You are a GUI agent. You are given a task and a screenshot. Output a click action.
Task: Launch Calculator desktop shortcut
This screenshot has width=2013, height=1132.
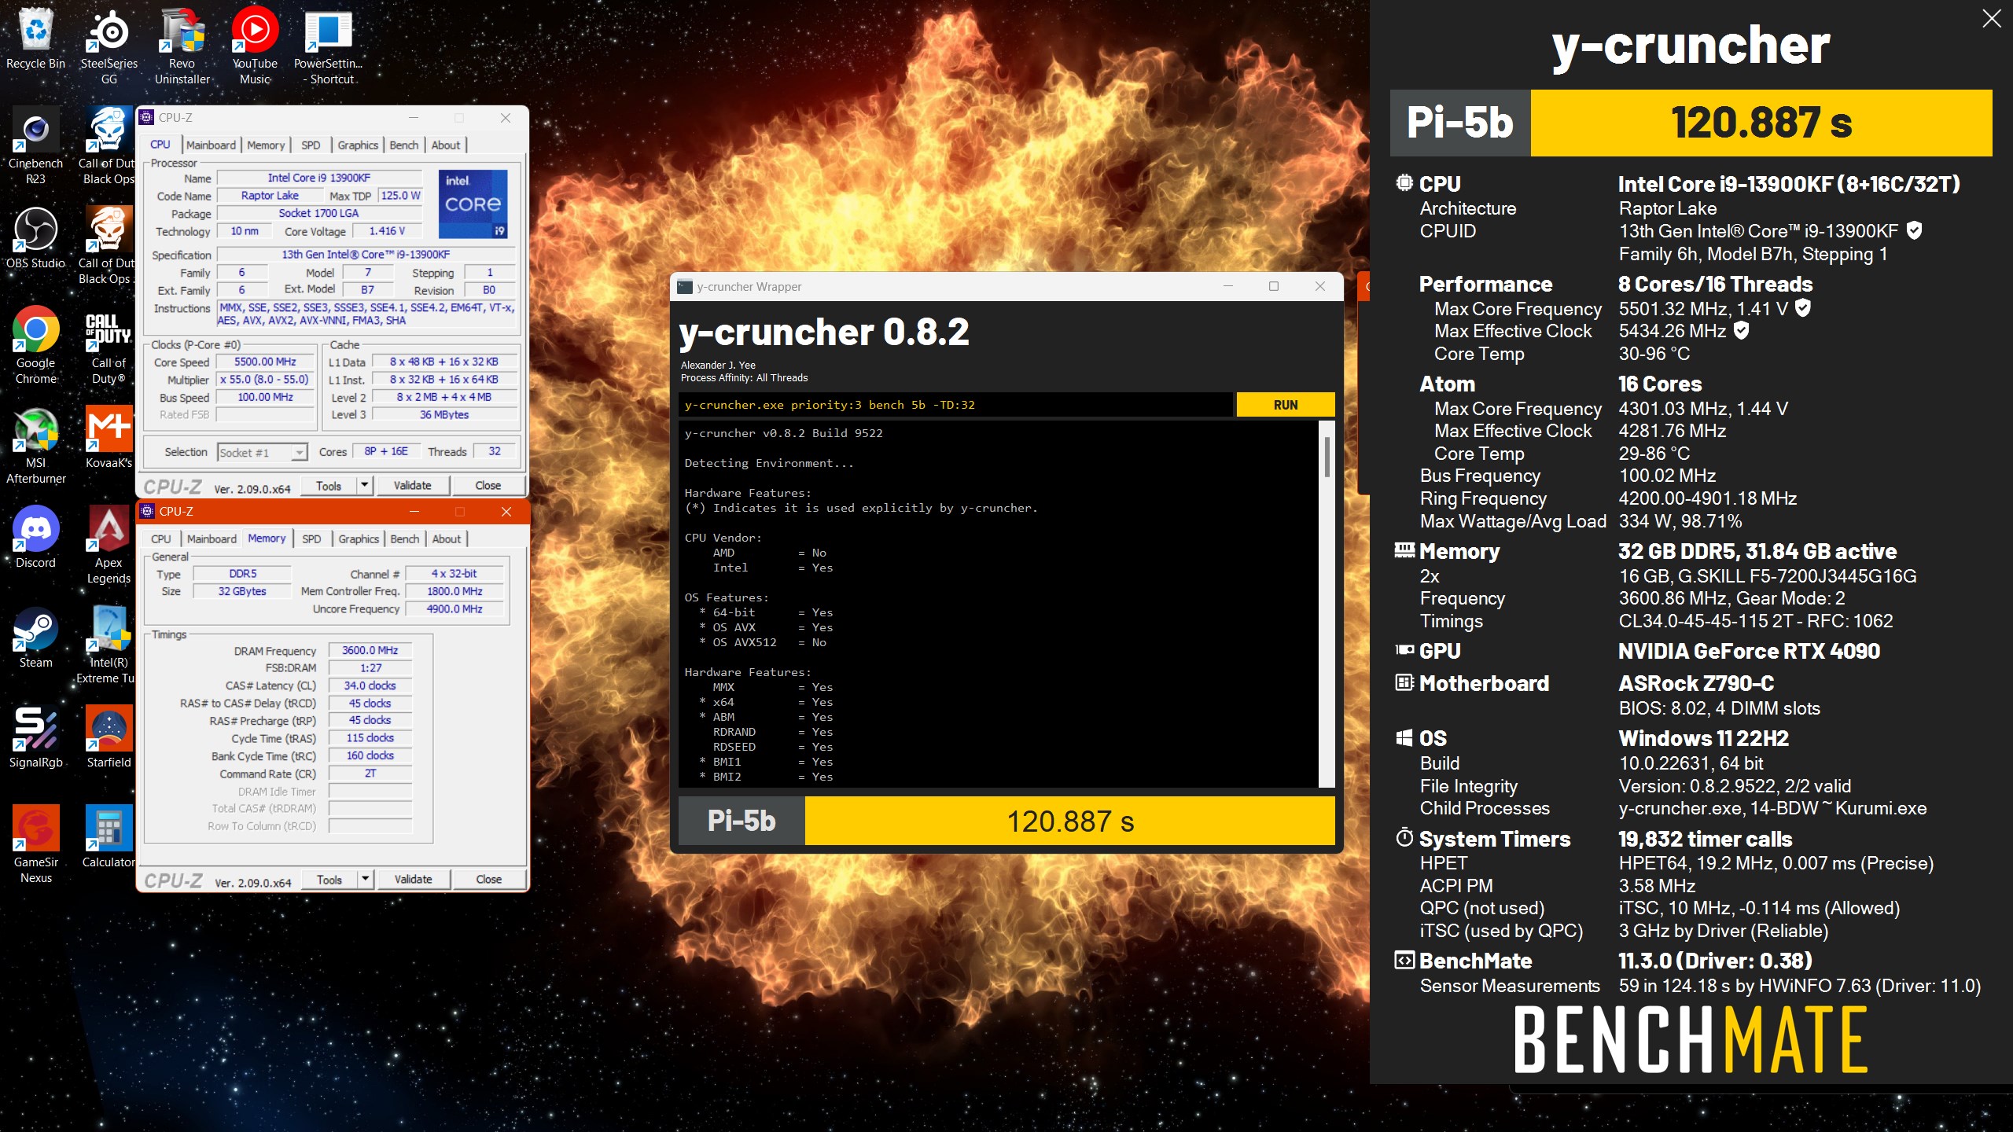point(109,837)
